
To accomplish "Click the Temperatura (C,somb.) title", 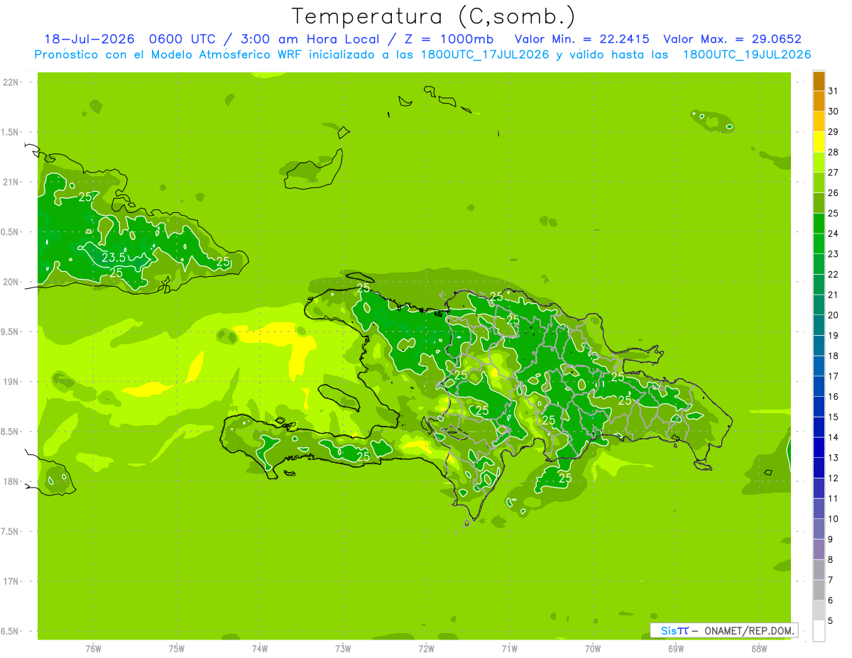I will tap(433, 16).
